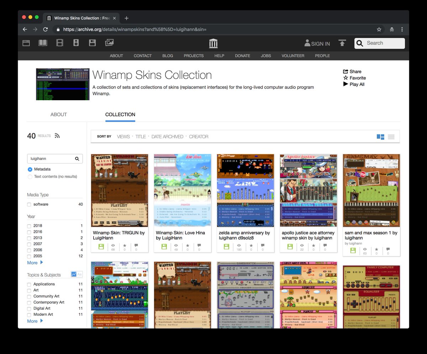The image size is (427, 354).
Task: Open the Chrome three-dot menu
Action: pos(402,29)
